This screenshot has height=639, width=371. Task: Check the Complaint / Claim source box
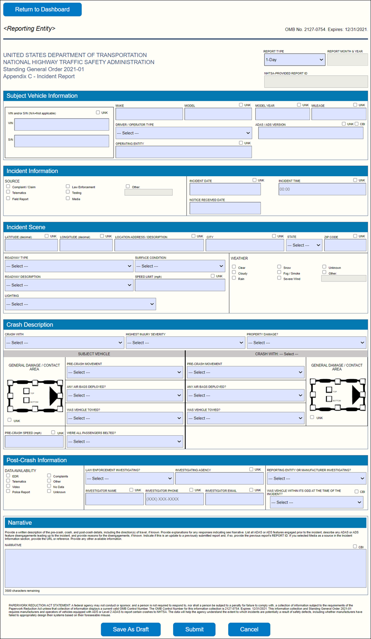8,186
